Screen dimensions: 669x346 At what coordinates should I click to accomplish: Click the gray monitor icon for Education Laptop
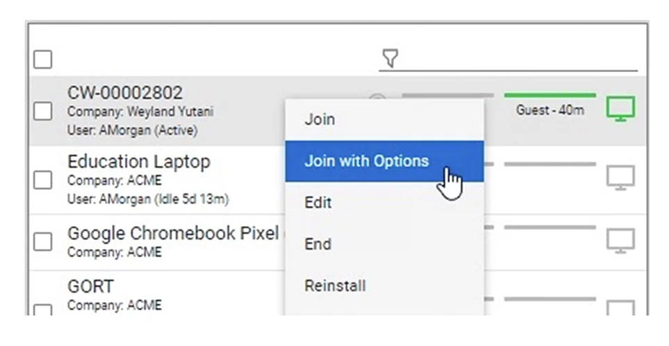[x=620, y=178]
